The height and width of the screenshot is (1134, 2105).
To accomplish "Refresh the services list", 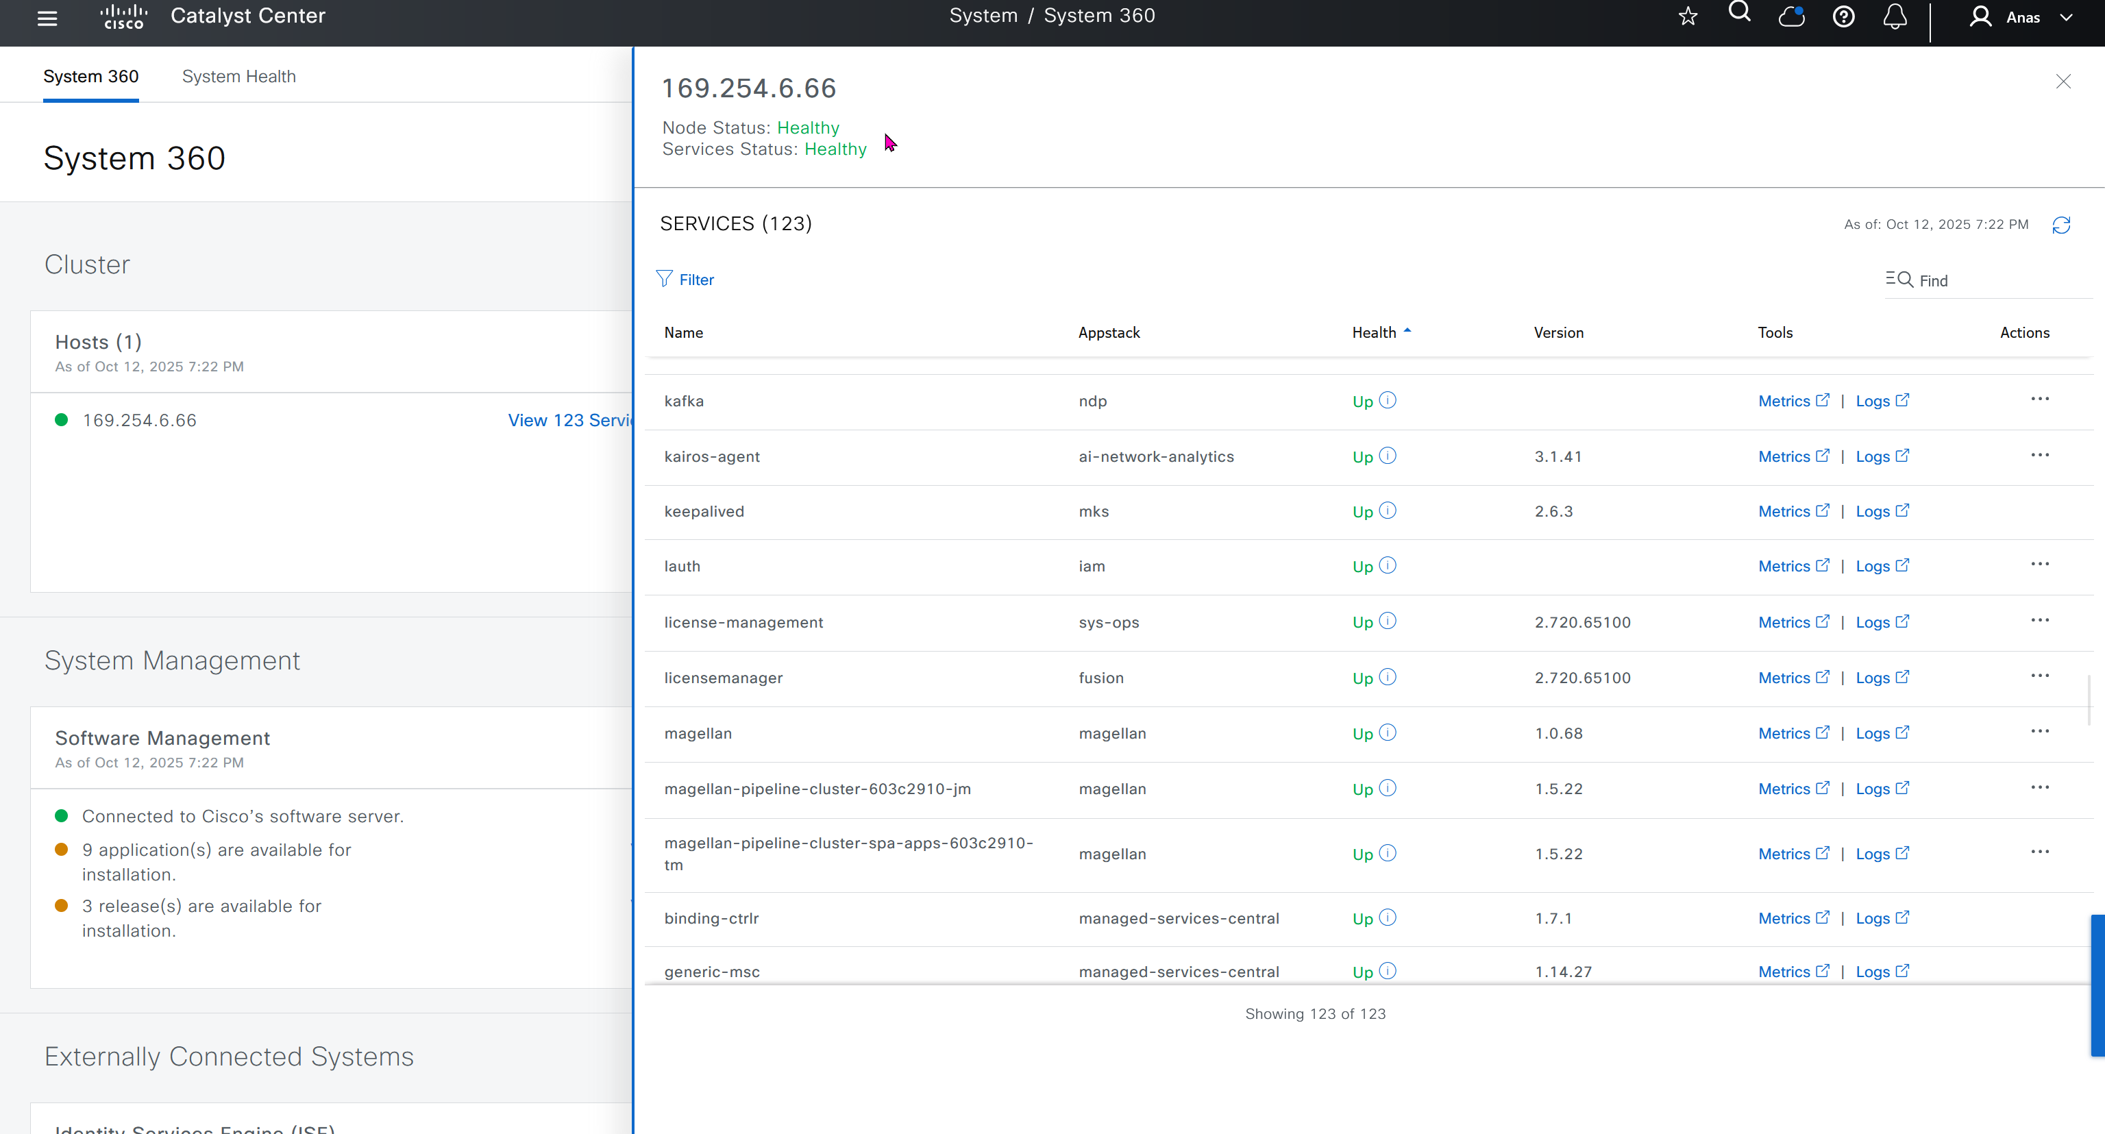I will (x=2061, y=225).
